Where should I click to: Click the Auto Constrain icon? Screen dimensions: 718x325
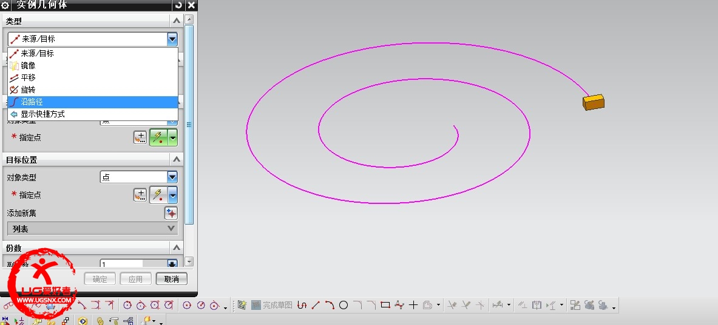coord(551,305)
